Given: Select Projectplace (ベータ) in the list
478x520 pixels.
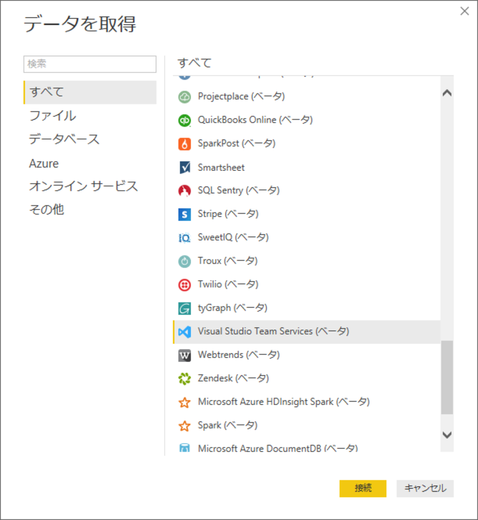Looking at the screenshot, I should coord(307,97).
